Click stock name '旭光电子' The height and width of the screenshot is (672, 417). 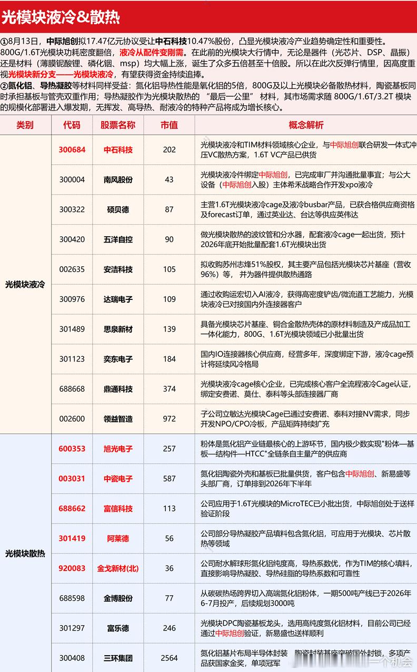(118, 449)
